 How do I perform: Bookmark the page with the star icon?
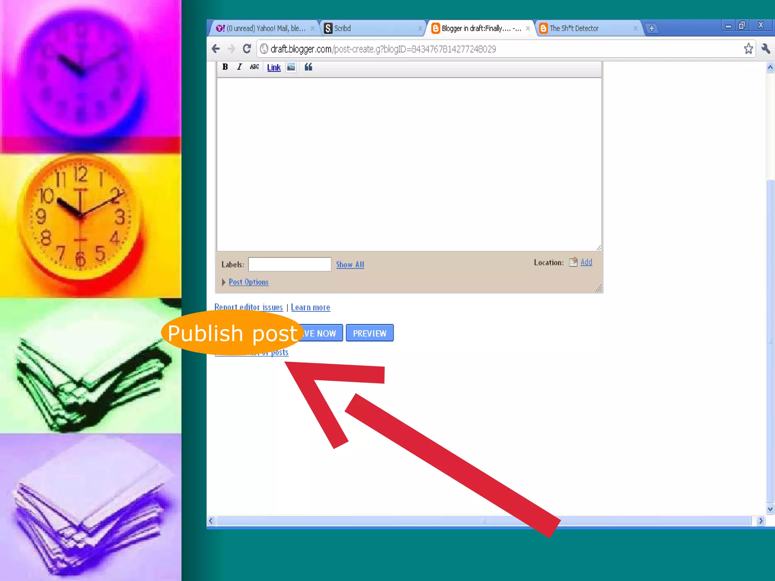(x=748, y=49)
